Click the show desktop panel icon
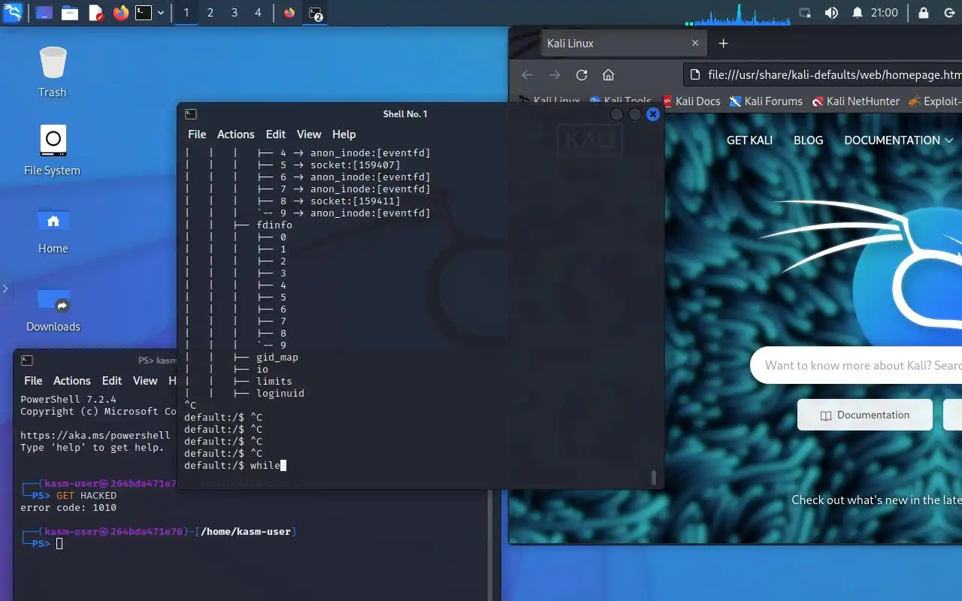 pos(44,13)
